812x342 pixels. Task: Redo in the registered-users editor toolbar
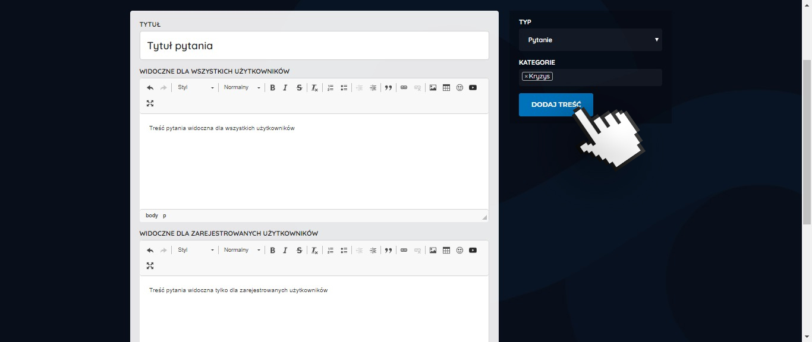pos(163,250)
